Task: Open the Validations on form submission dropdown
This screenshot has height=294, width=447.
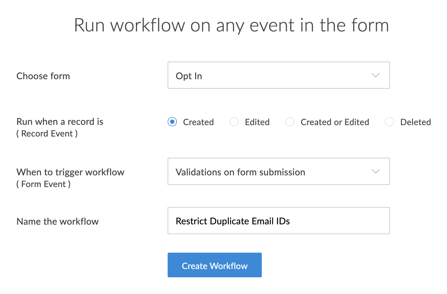Action: point(272,172)
